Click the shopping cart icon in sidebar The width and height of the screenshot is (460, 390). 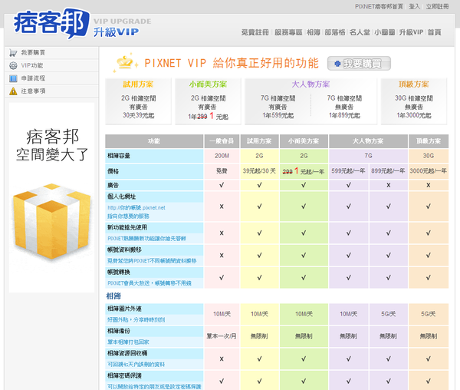(x=13, y=53)
